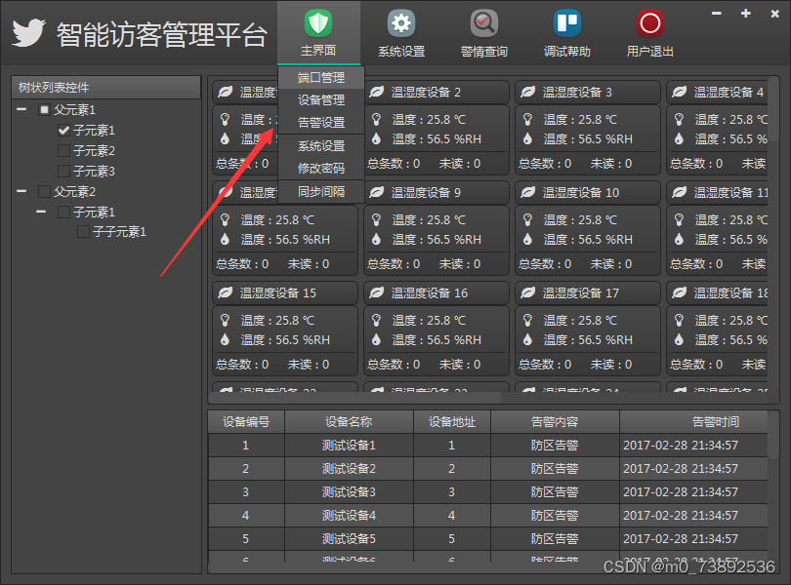791x585 pixels.
Task: Click the Twitter bird logo
Action: pyautogui.click(x=29, y=32)
